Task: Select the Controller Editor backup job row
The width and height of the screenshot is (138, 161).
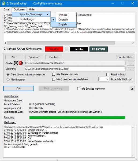Action: coord(69,32)
